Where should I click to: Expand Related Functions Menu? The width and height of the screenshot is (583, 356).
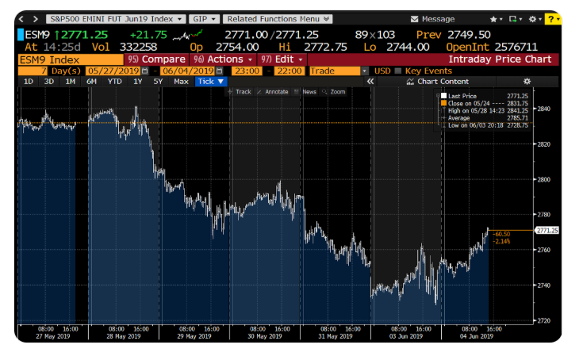click(x=278, y=19)
